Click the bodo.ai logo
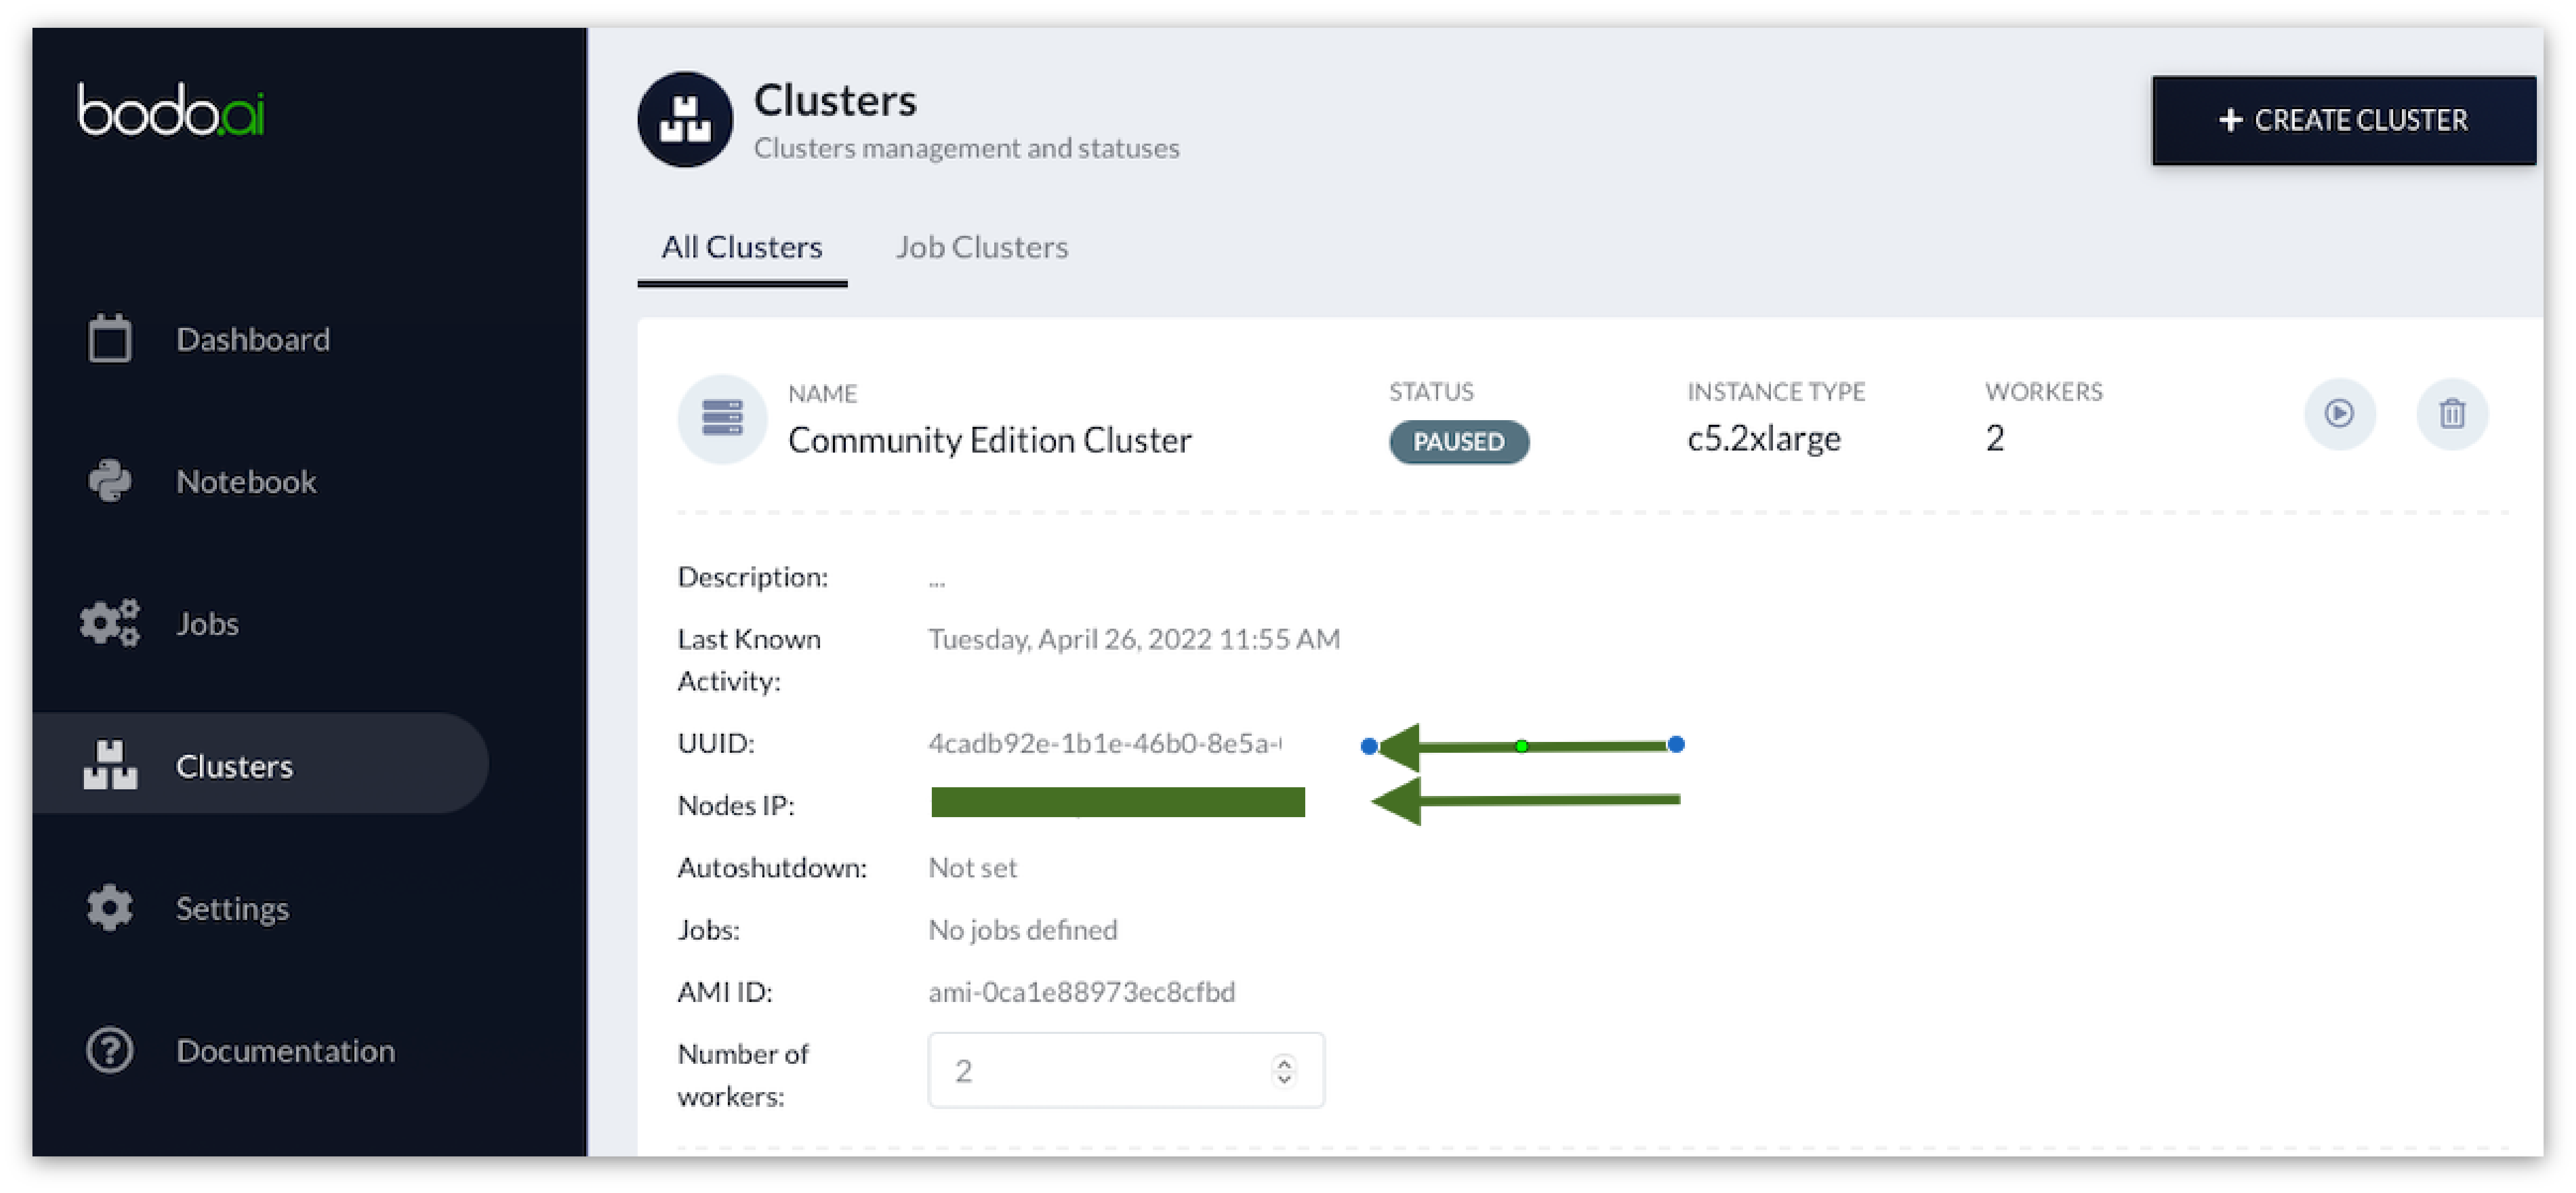 (x=171, y=110)
